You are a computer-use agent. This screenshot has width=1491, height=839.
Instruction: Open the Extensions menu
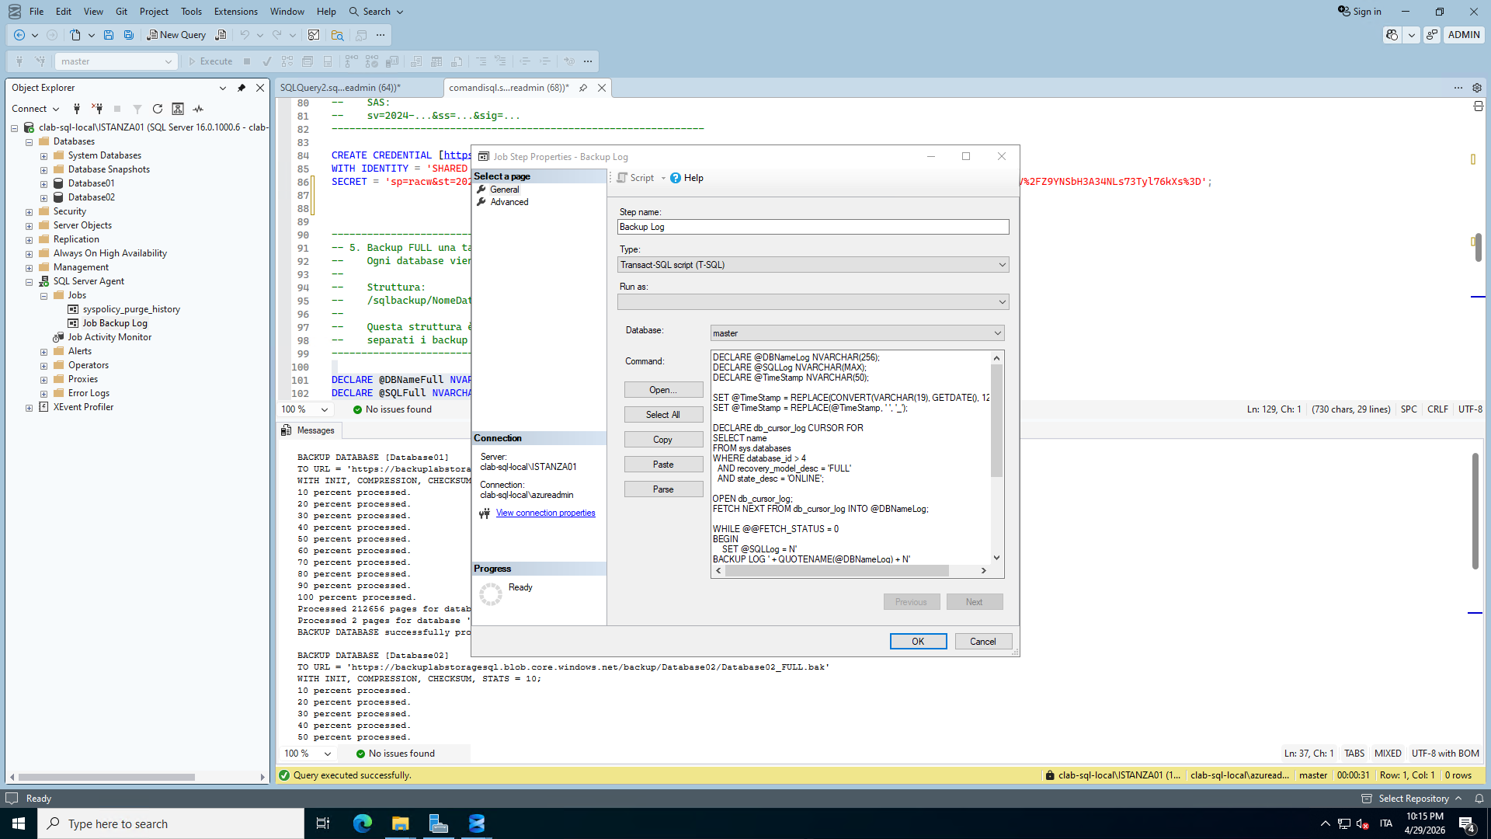(x=235, y=12)
